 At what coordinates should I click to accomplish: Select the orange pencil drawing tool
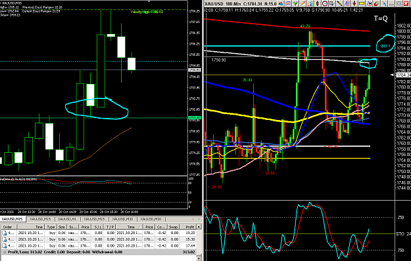click(x=302, y=4)
